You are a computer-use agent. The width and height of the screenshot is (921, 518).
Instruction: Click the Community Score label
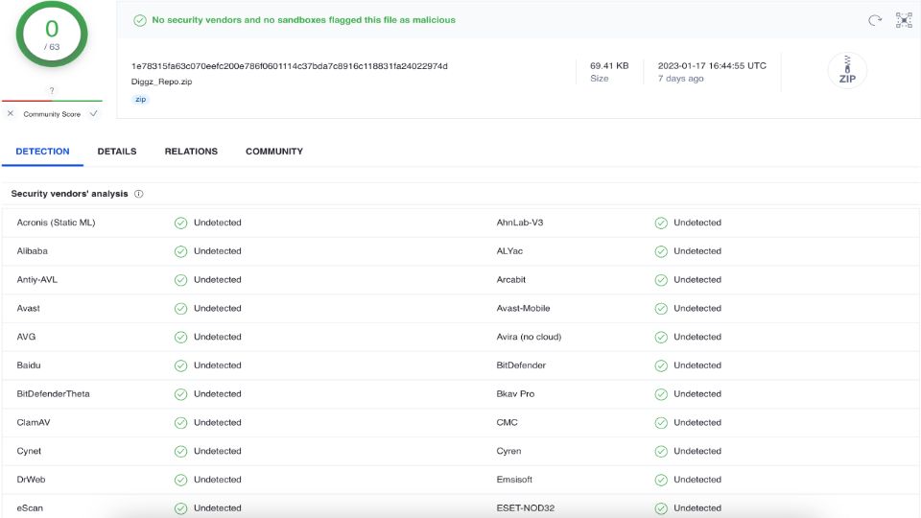click(x=52, y=114)
